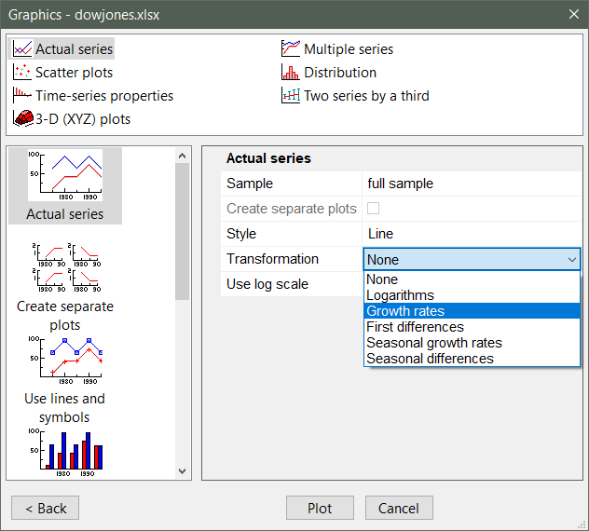
Task: Select the 3-D (XYZ) plots icon
Action: [23, 119]
